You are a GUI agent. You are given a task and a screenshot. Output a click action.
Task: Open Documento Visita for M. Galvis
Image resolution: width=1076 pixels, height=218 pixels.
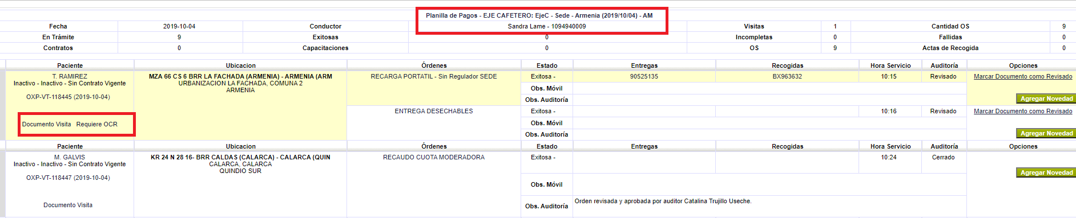(68, 205)
